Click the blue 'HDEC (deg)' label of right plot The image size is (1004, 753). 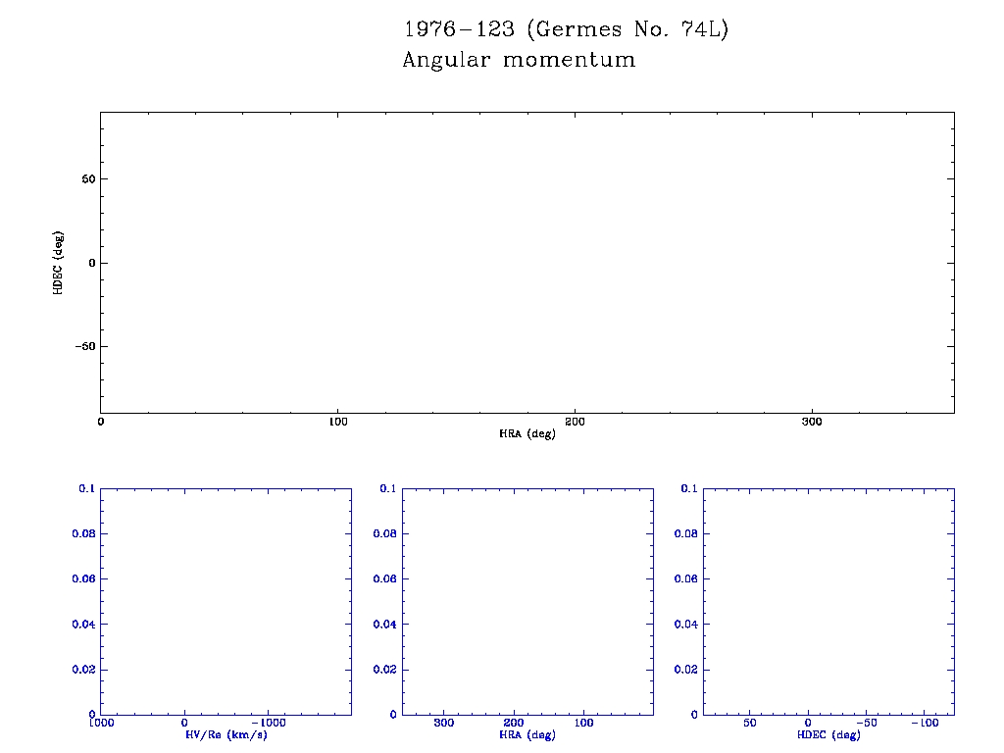[x=829, y=734]
